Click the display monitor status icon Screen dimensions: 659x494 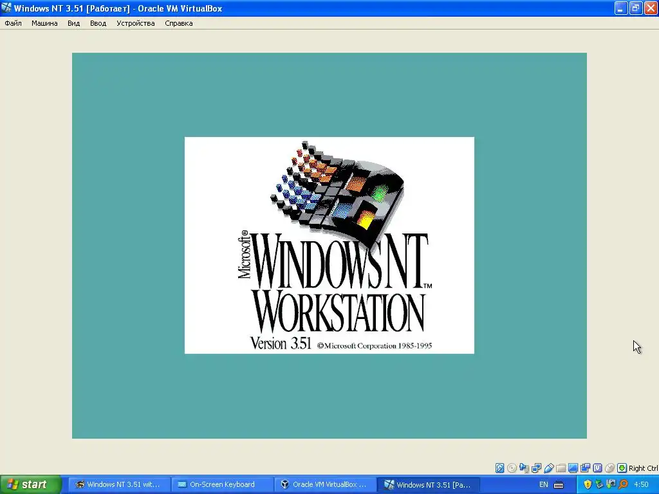click(573, 468)
